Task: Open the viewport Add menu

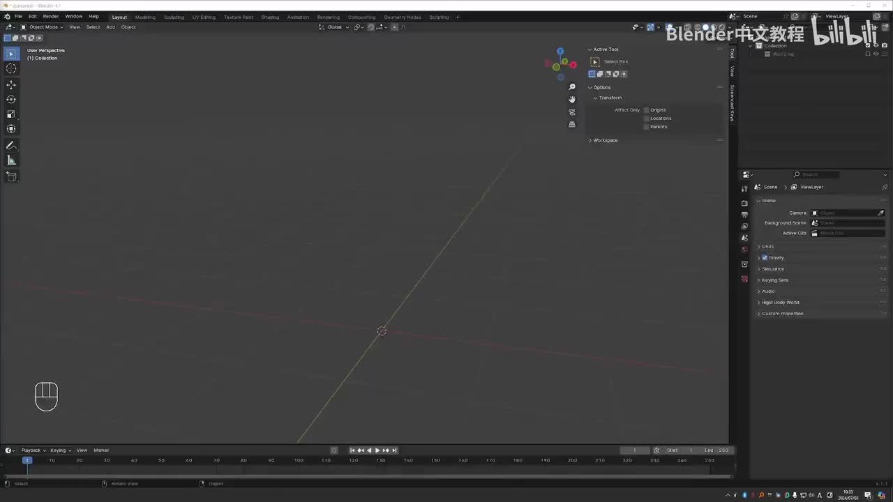Action: point(110,27)
